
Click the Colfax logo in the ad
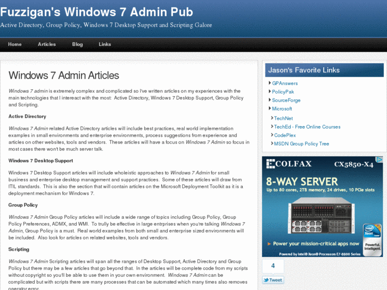(x=289, y=164)
